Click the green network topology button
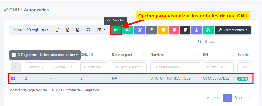 pyautogui.click(x=208, y=30)
